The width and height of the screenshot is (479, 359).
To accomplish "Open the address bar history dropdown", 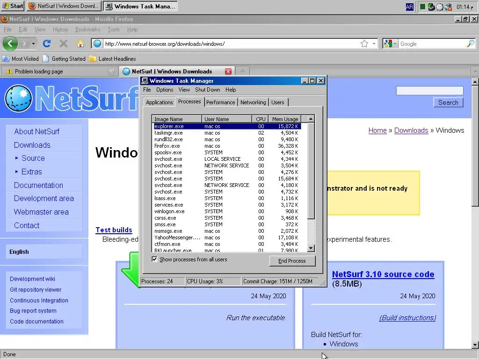I will [374, 43].
